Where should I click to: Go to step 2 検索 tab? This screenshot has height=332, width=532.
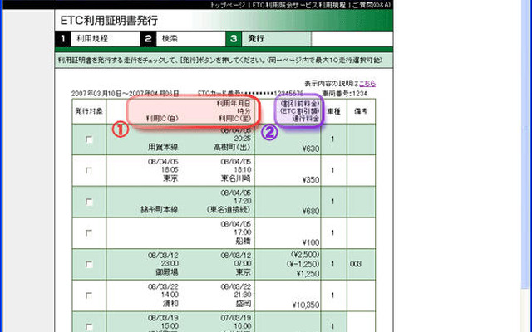coord(183,39)
